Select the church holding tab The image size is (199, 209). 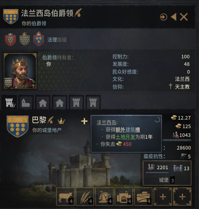click(26, 102)
